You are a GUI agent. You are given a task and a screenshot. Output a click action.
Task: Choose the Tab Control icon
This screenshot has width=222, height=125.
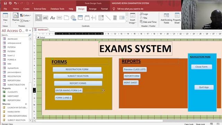66,18
